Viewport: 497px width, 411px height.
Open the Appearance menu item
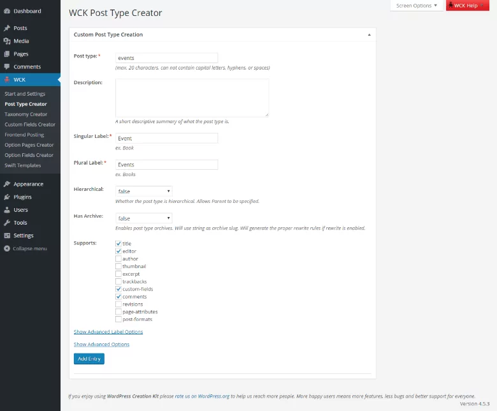point(30,184)
